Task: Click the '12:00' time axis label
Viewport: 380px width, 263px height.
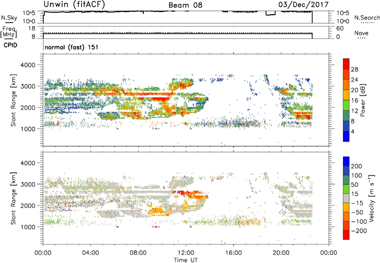Action: point(186,253)
